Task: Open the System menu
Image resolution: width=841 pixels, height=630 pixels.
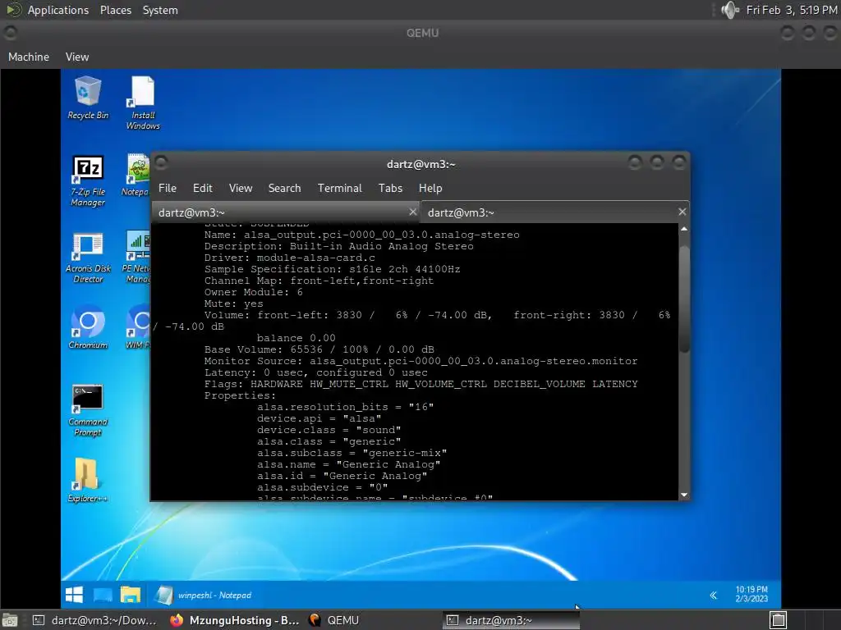Action: [x=160, y=10]
